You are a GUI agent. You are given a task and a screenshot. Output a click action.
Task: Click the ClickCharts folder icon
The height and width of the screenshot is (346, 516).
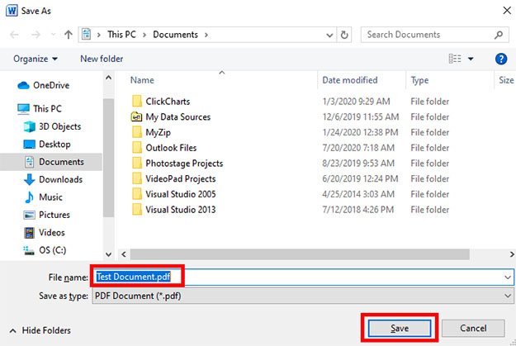click(137, 101)
